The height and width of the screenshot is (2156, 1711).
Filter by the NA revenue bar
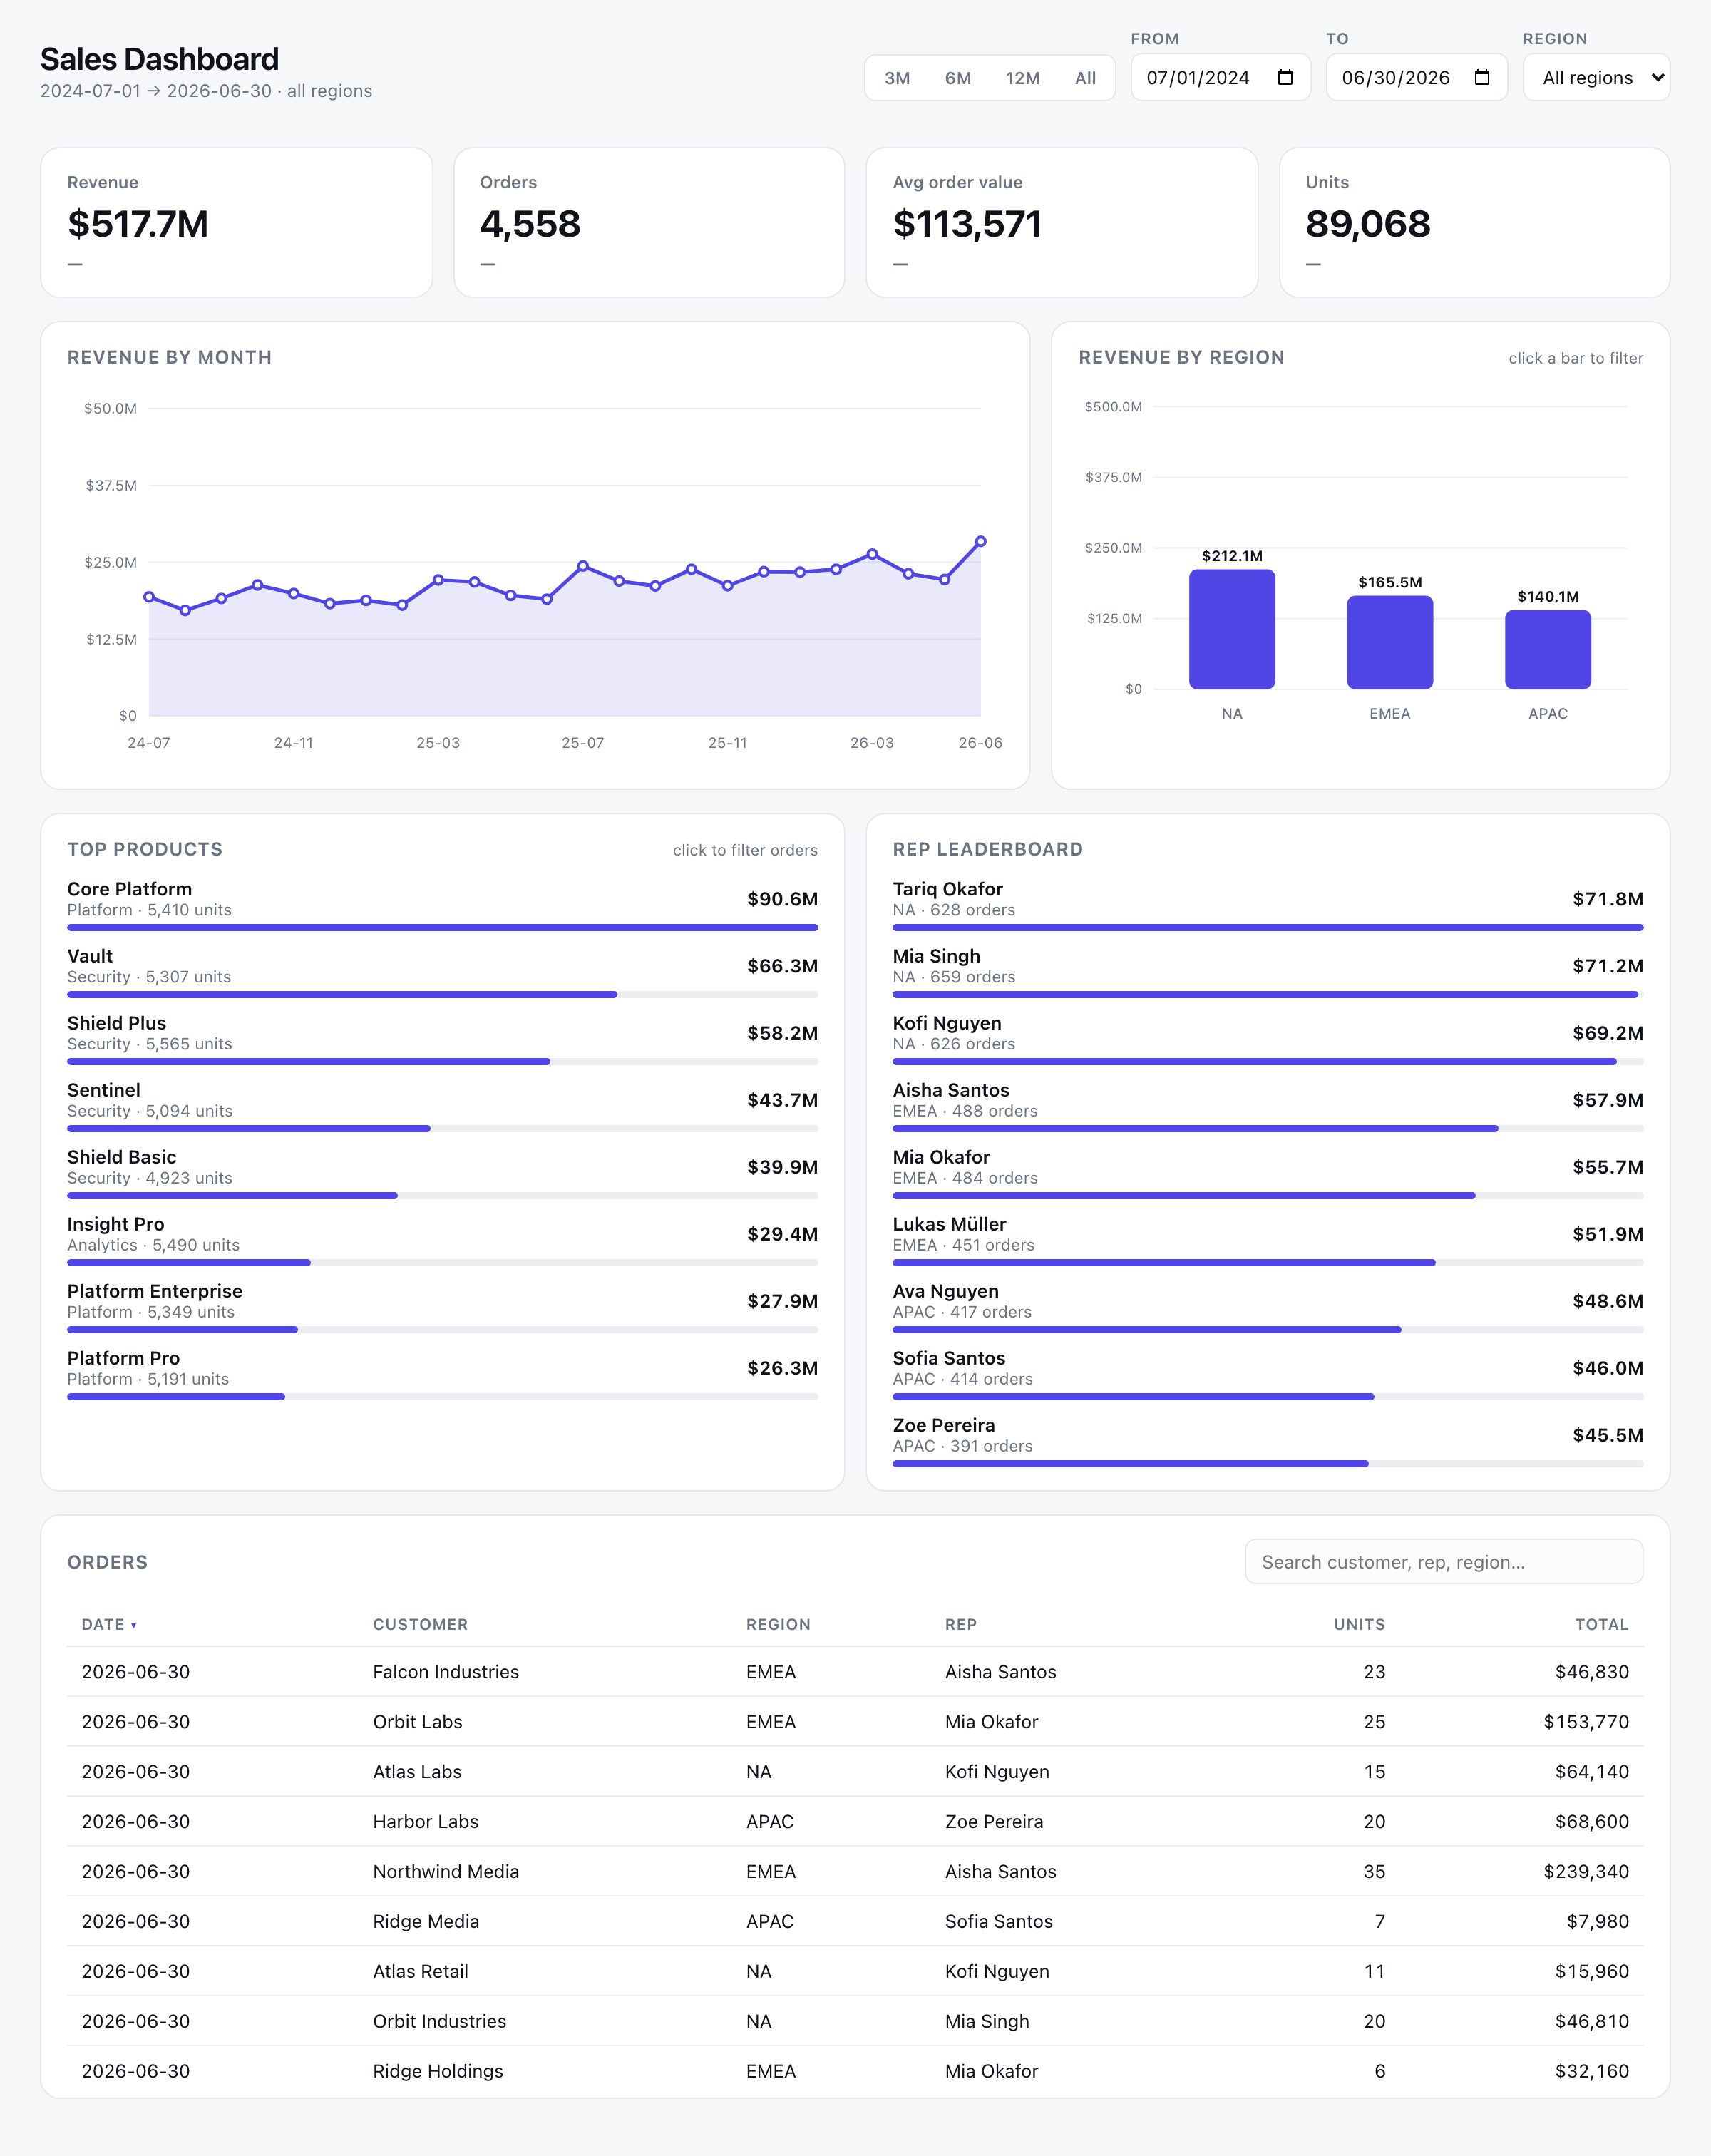[x=1232, y=629]
